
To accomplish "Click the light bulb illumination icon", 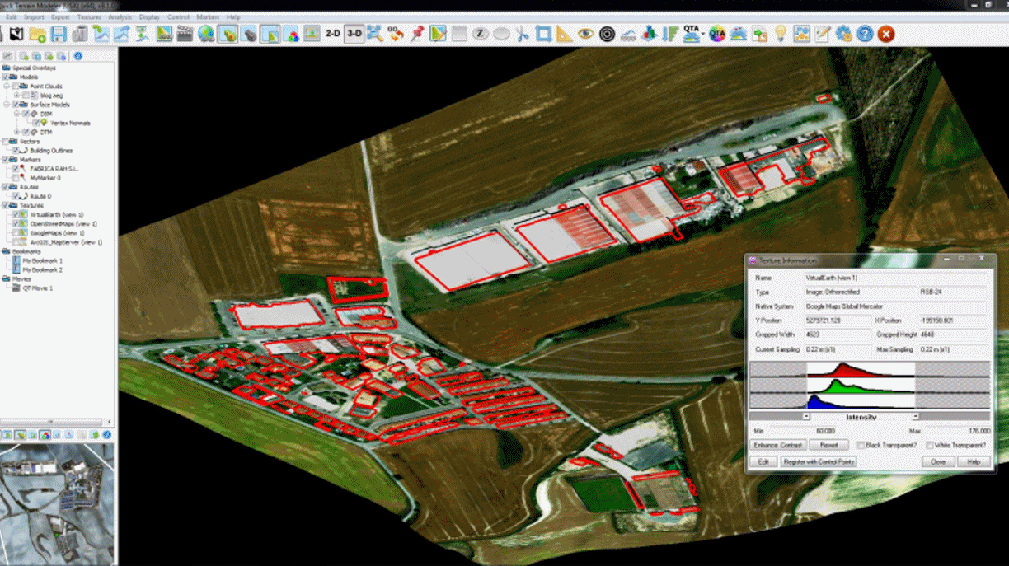I will tap(779, 34).
